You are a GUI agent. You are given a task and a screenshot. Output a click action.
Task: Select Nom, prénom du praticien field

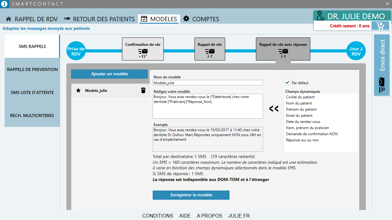coord(308,128)
